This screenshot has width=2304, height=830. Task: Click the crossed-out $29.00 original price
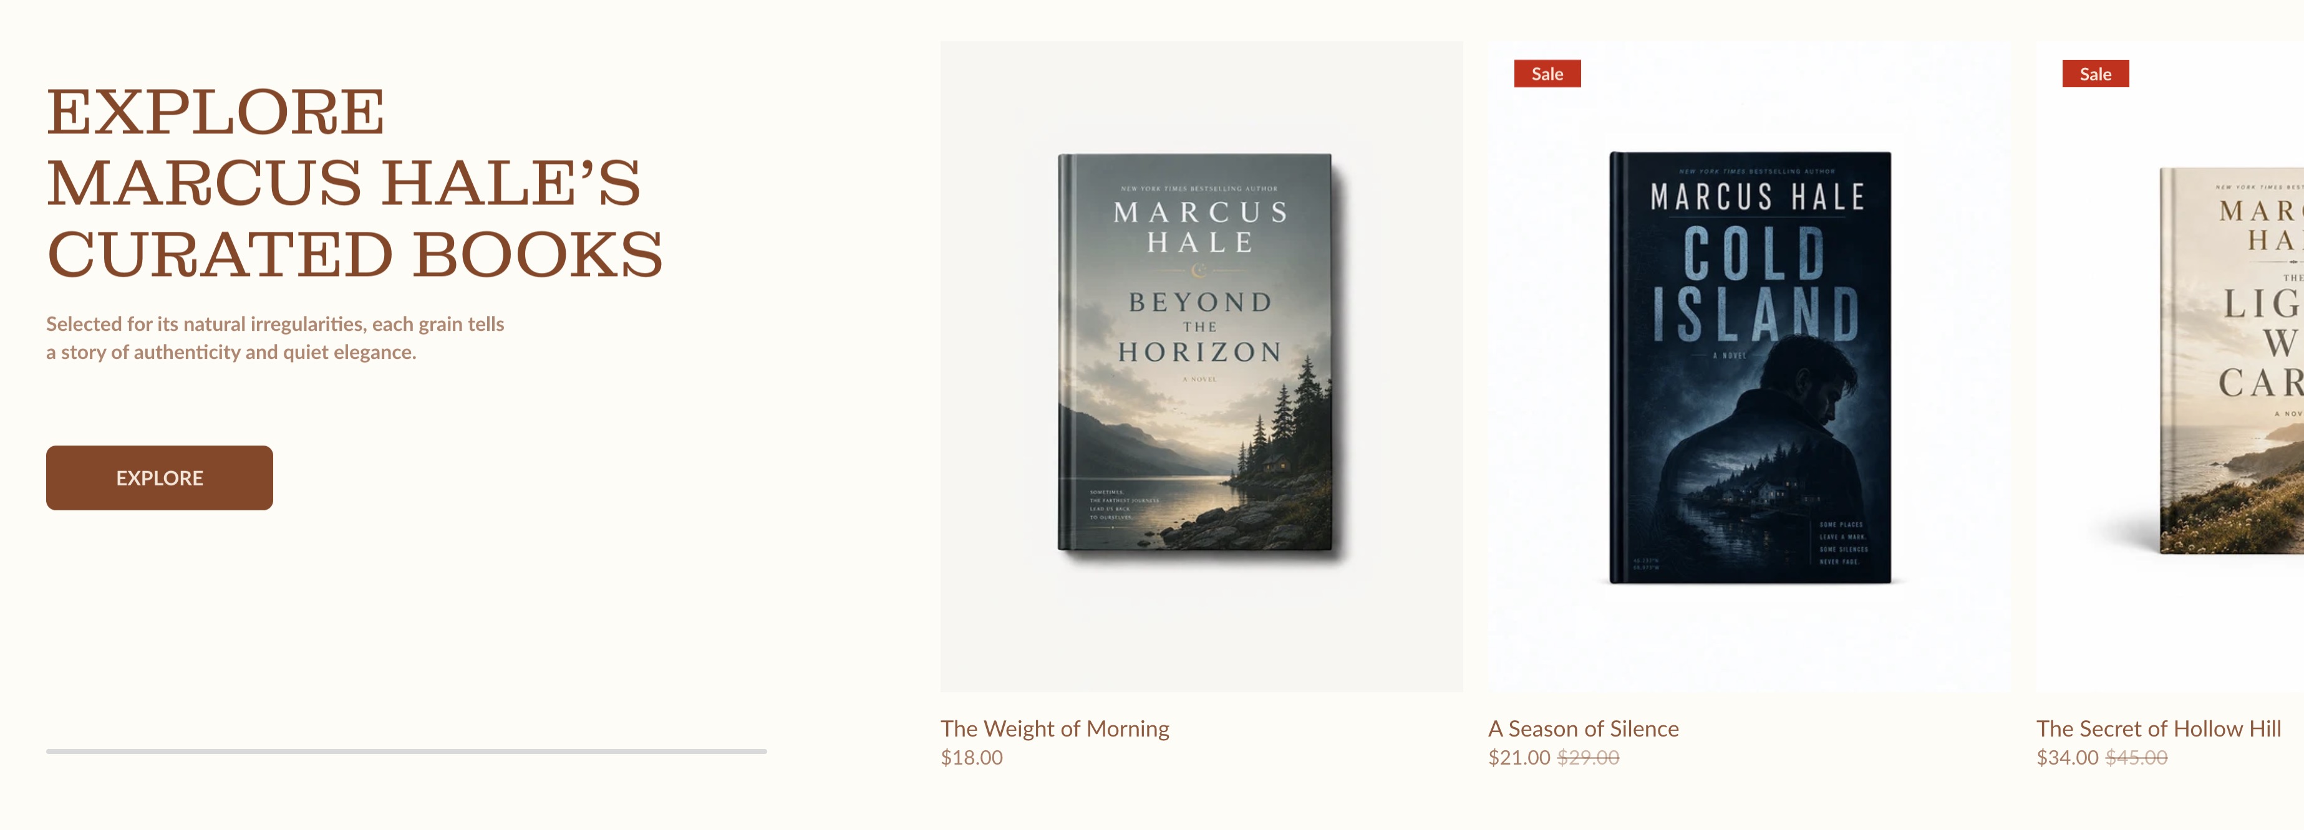coord(1589,758)
